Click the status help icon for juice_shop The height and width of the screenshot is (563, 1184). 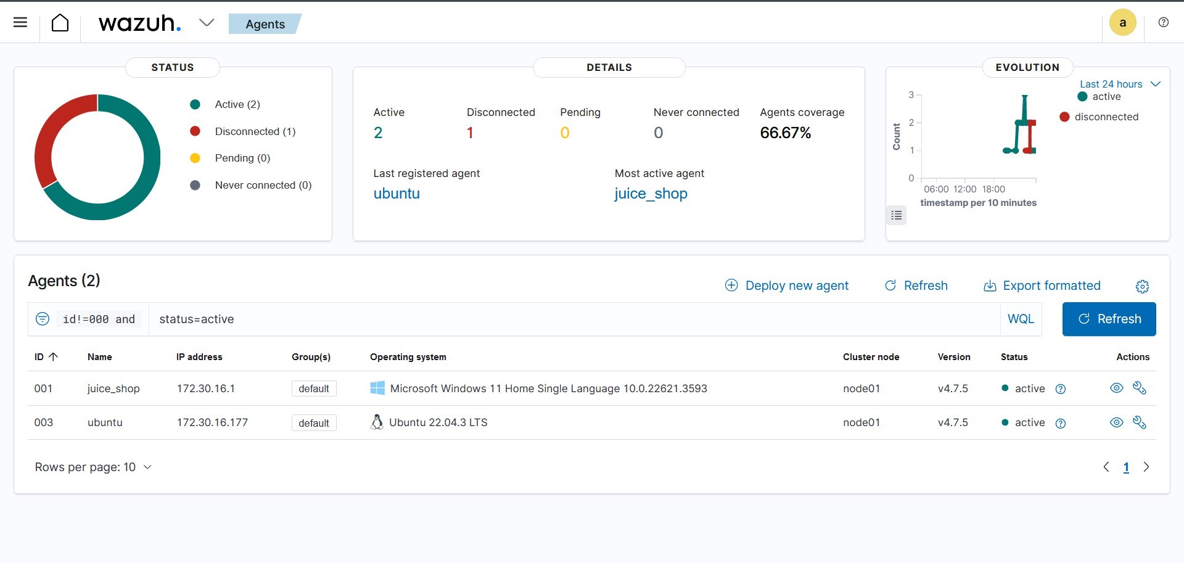(1060, 389)
